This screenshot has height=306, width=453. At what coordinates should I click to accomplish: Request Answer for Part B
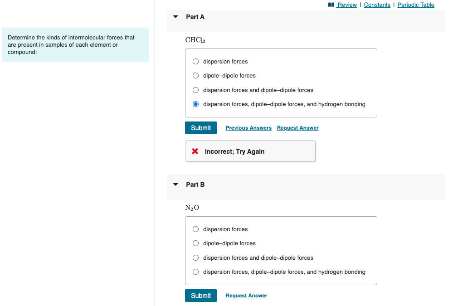tap(246, 296)
